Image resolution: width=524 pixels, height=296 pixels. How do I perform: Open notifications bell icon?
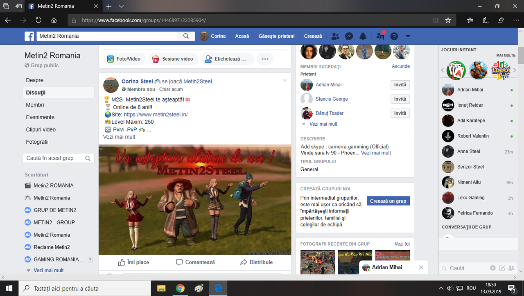pyautogui.click(x=363, y=36)
